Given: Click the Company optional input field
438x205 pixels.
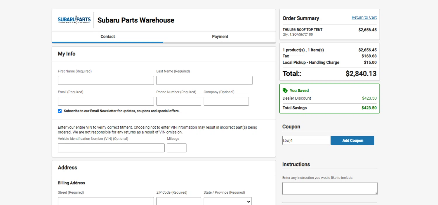Looking at the screenshot, I should 226,101.
